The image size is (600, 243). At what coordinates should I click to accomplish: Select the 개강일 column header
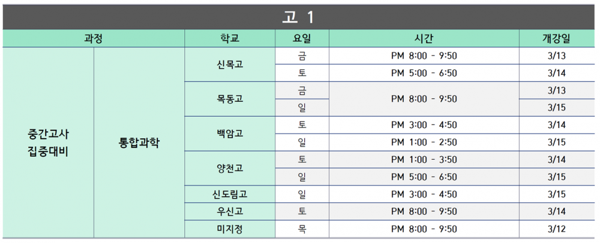tap(558, 38)
